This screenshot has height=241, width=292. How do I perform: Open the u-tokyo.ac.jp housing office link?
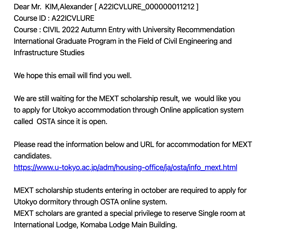point(125,167)
